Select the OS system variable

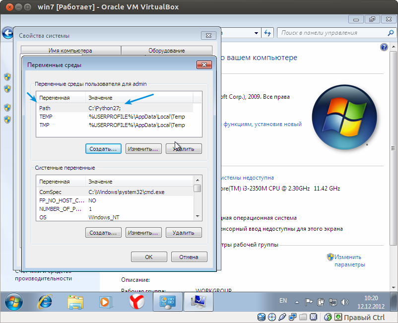click(x=115, y=217)
